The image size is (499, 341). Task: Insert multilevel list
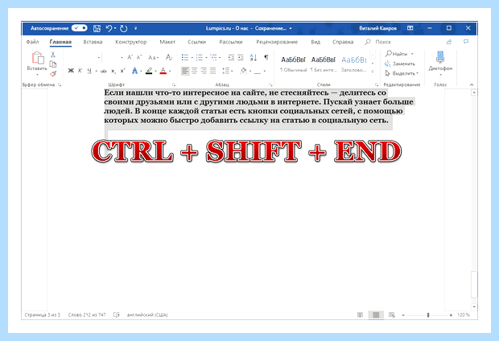pyautogui.click(x=213, y=57)
